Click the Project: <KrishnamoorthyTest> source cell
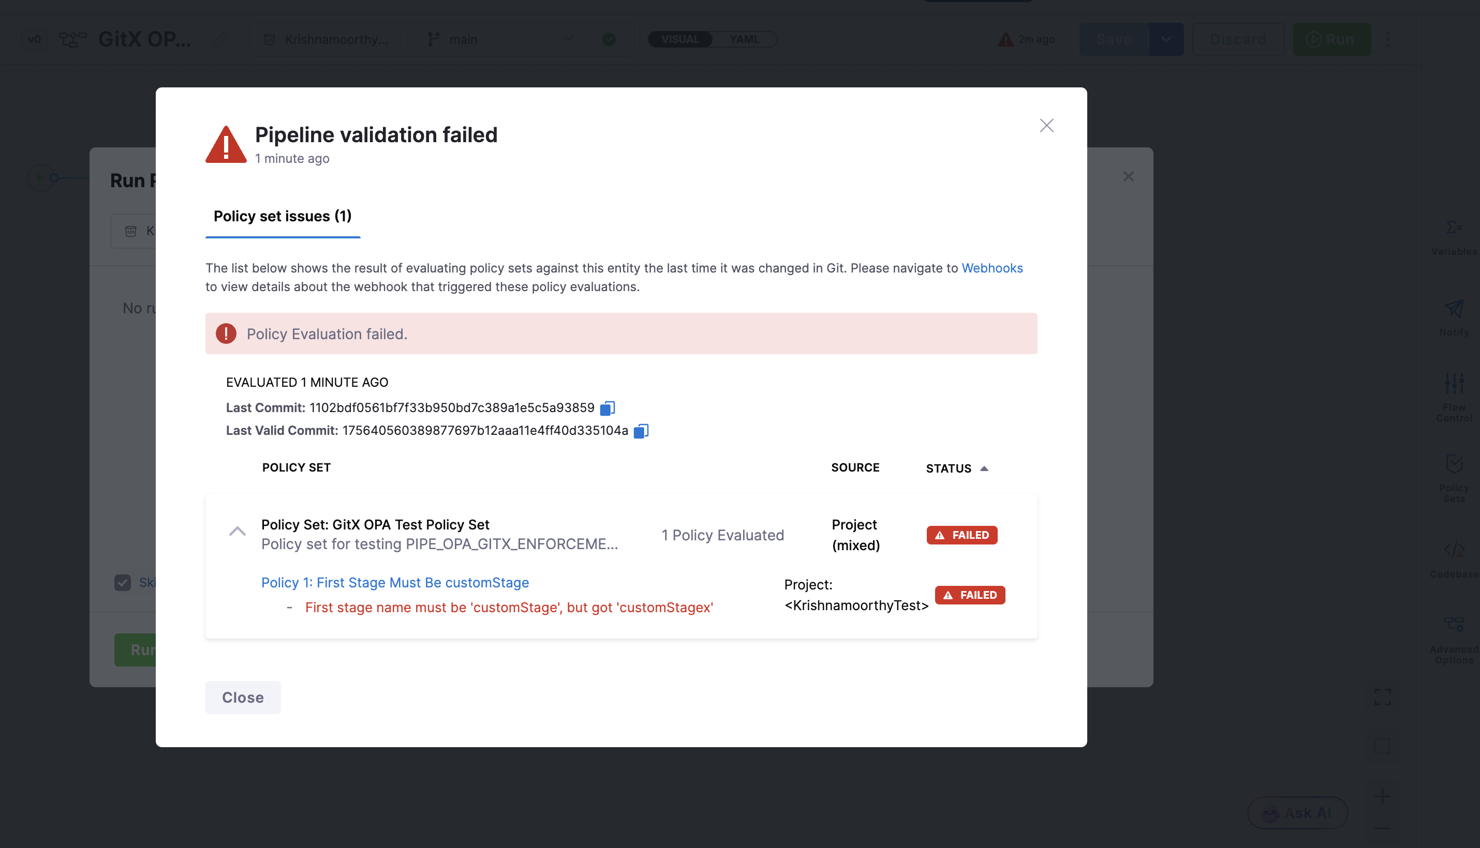This screenshot has width=1480, height=848. point(856,595)
